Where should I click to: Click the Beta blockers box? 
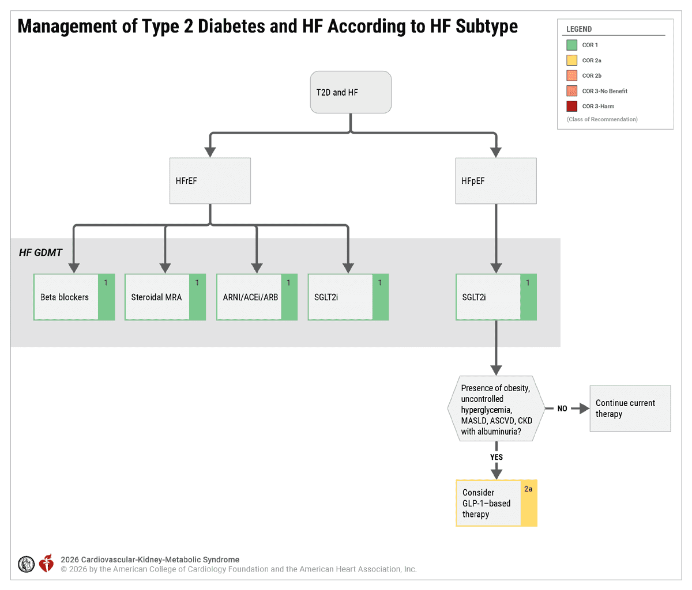click(74, 297)
